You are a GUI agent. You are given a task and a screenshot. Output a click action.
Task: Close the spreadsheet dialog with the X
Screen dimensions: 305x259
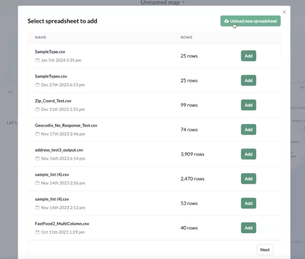point(284,12)
